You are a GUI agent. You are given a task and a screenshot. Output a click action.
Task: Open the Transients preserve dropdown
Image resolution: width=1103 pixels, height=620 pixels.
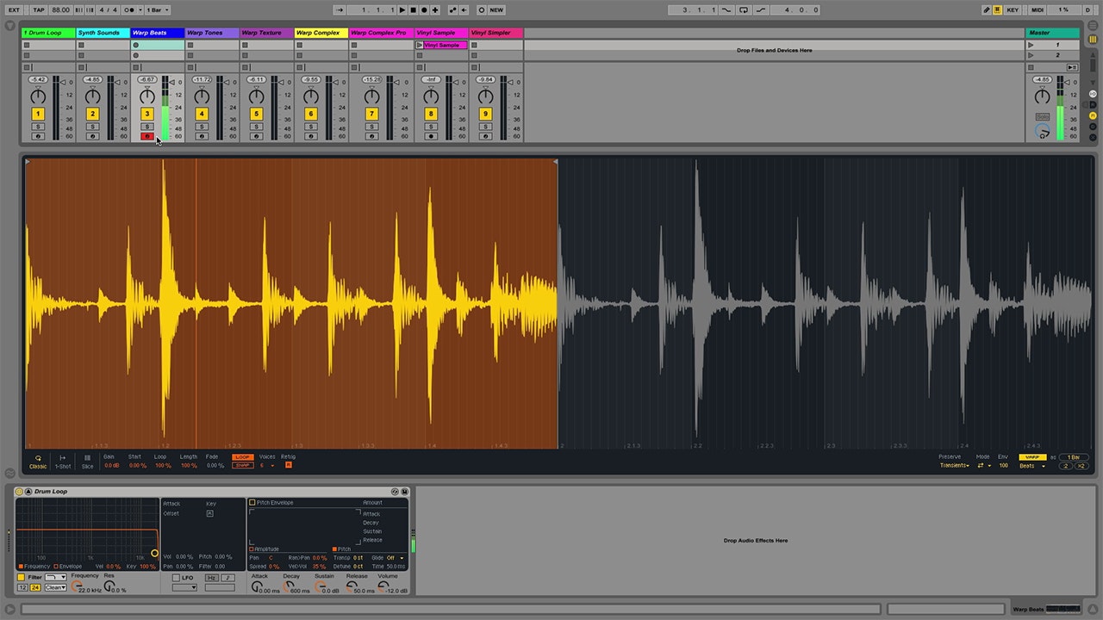(x=955, y=466)
